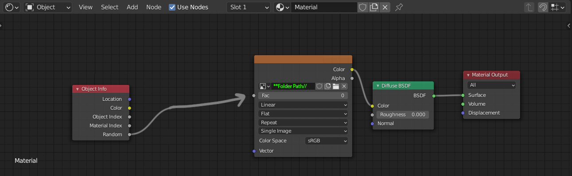Click the Color Space label
The width and height of the screenshot is (572, 176).
click(273, 141)
